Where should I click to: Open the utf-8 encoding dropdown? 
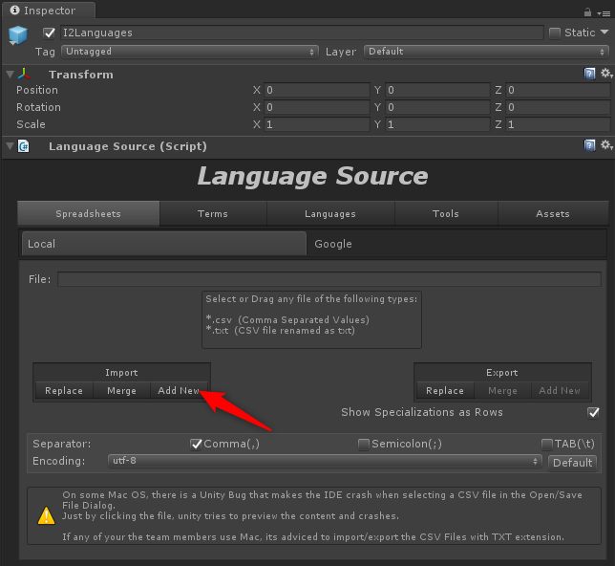click(325, 461)
